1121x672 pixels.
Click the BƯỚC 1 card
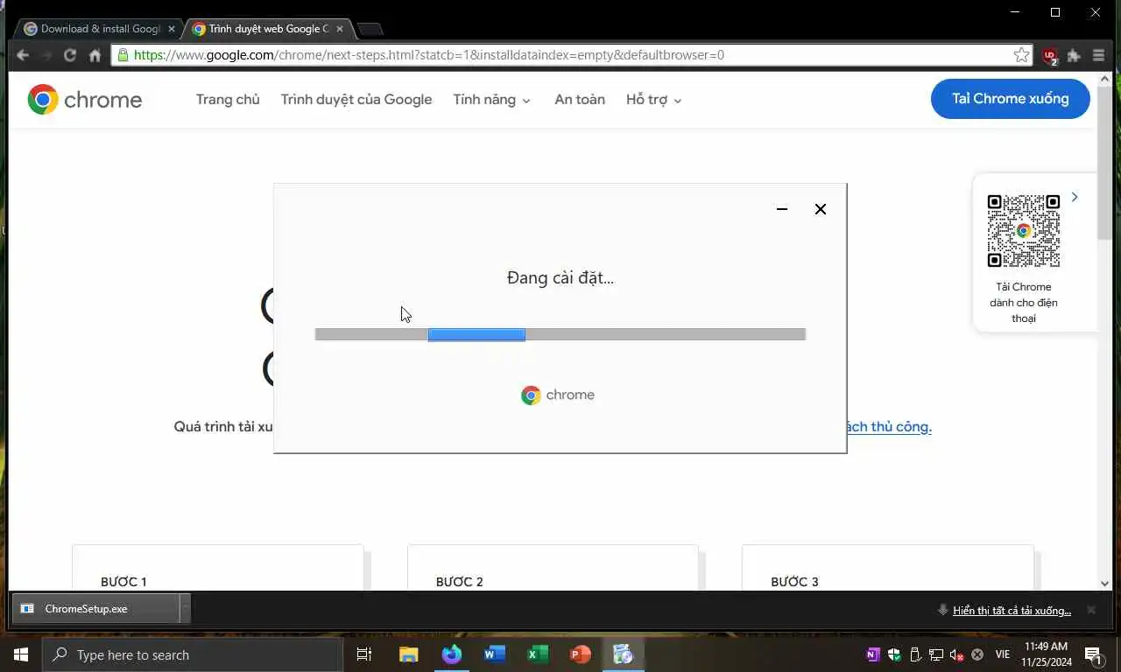tap(217, 568)
